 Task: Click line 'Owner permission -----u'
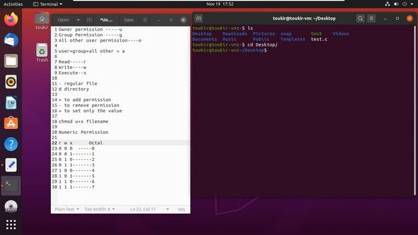pyautogui.click(x=90, y=29)
